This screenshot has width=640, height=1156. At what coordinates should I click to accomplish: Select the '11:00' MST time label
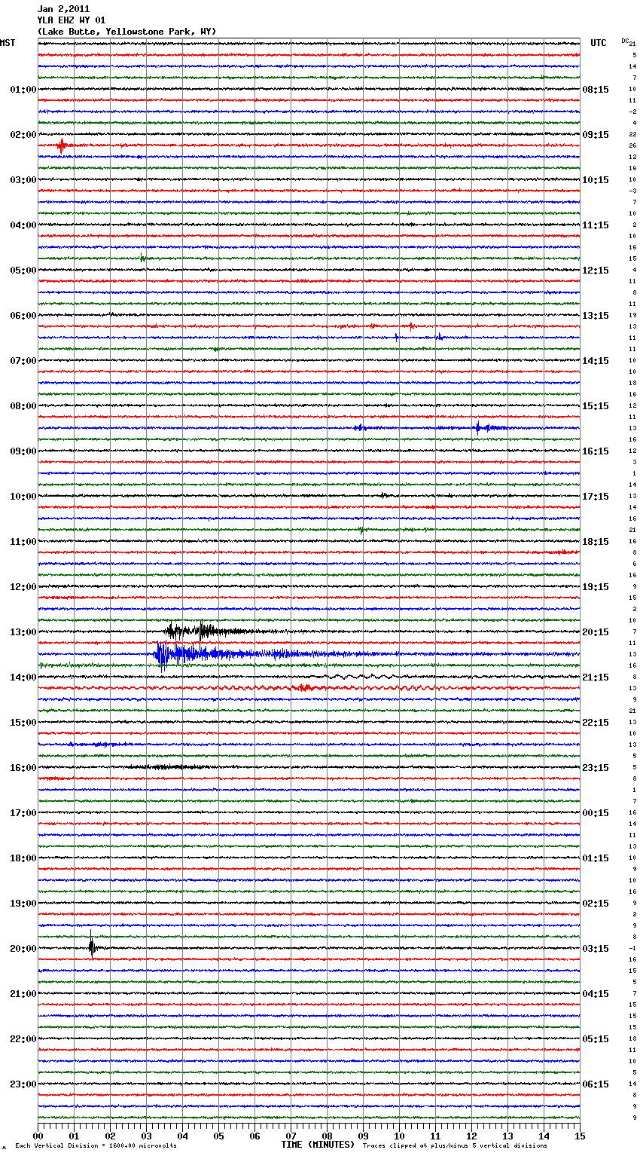point(23,542)
